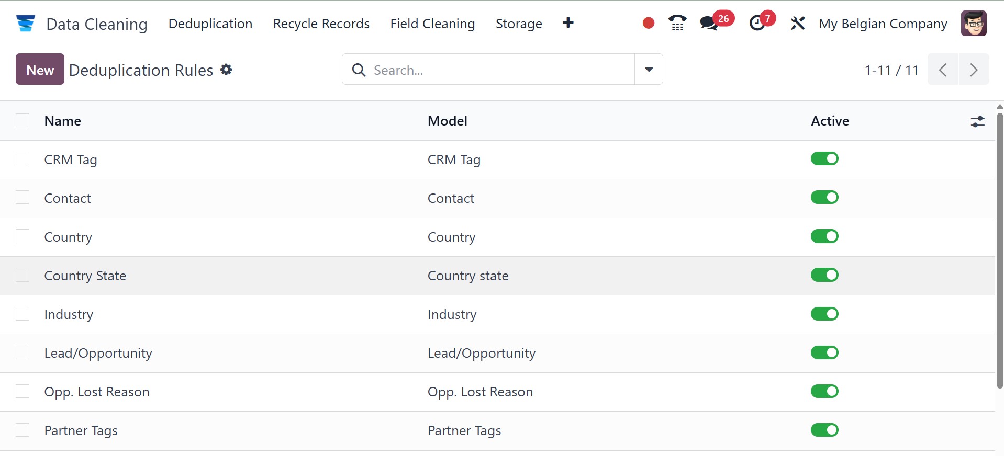Open the My Belgian Company switcher
This screenshot has width=1004, height=456.
pyautogui.click(x=883, y=24)
